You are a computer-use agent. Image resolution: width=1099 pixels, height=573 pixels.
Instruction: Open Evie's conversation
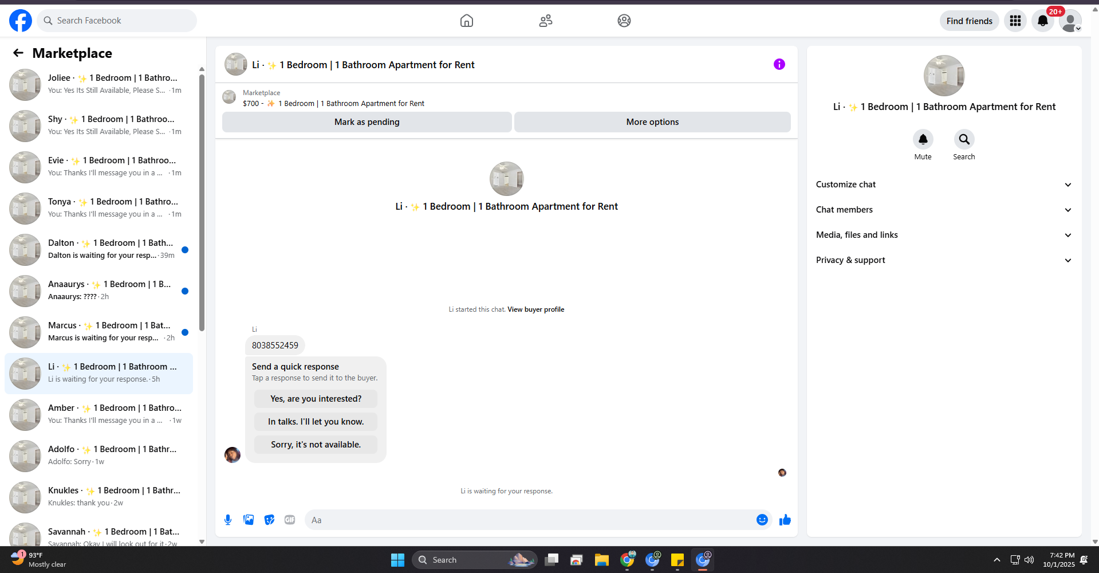[99, 167]
